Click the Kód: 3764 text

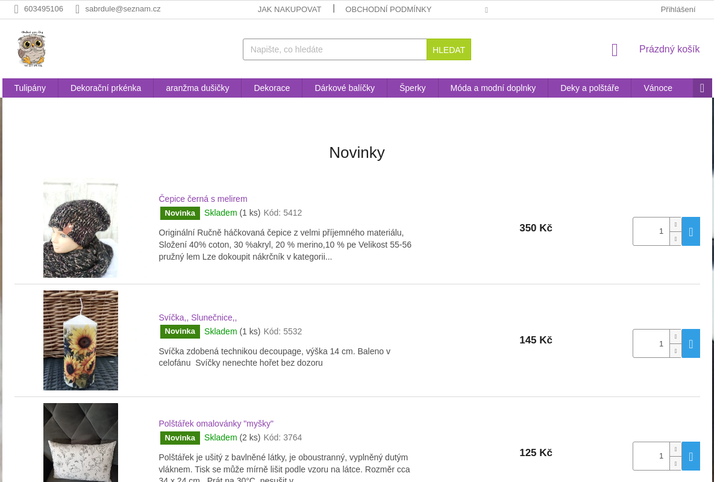click(283, 437)
